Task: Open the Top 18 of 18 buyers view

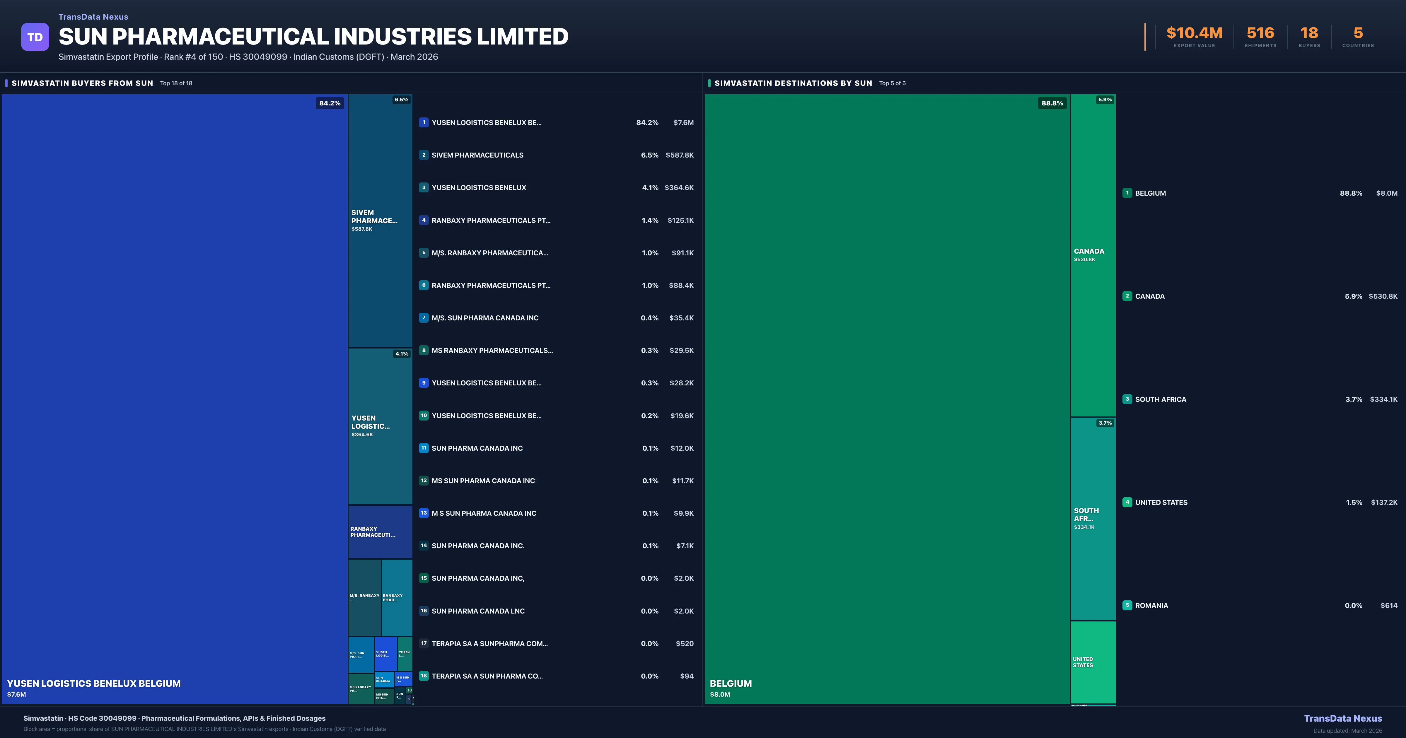Action: 176,83
